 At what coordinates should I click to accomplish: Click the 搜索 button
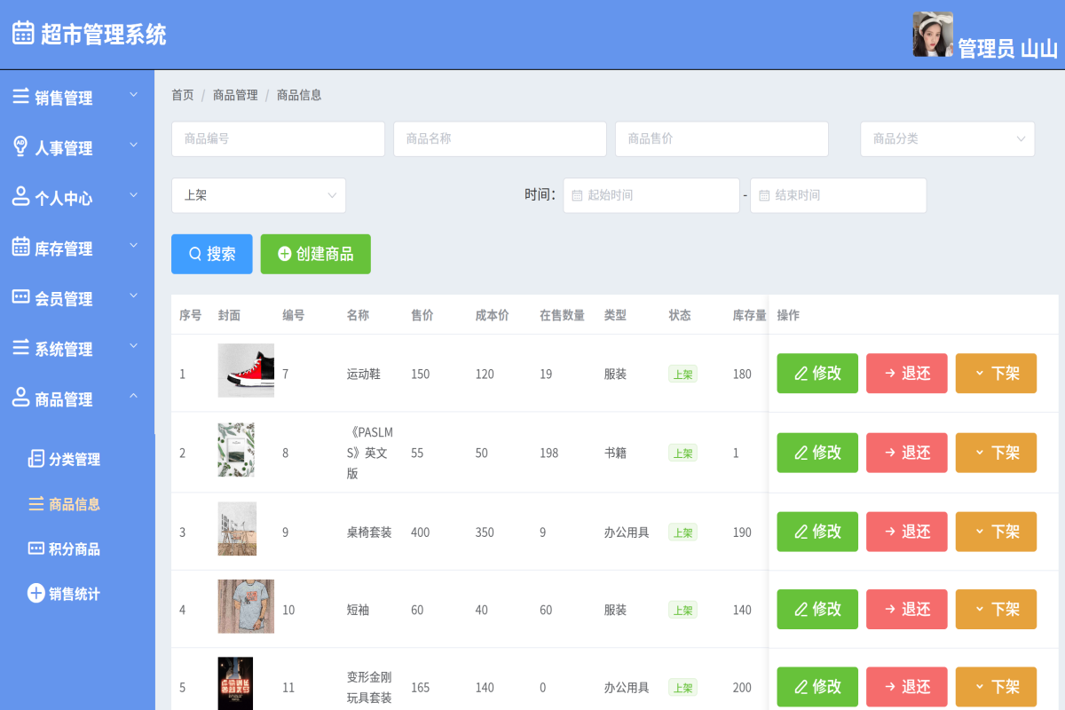pos(211,254)
